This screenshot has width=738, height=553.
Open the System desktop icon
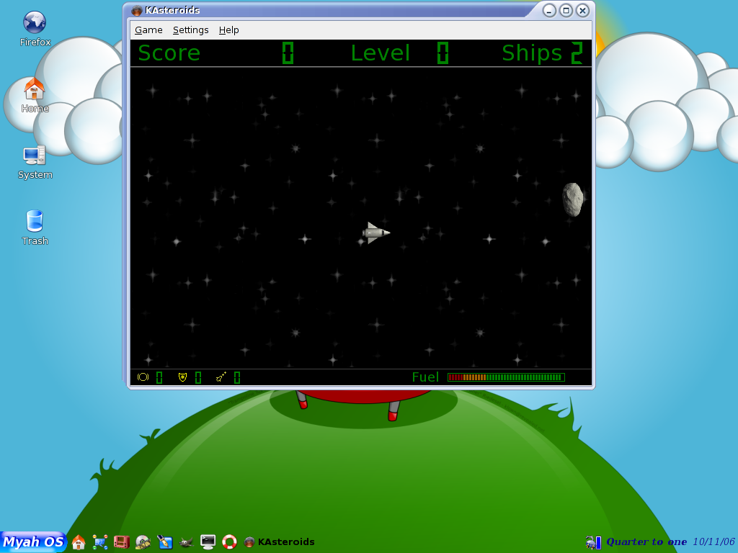point(35,162)
